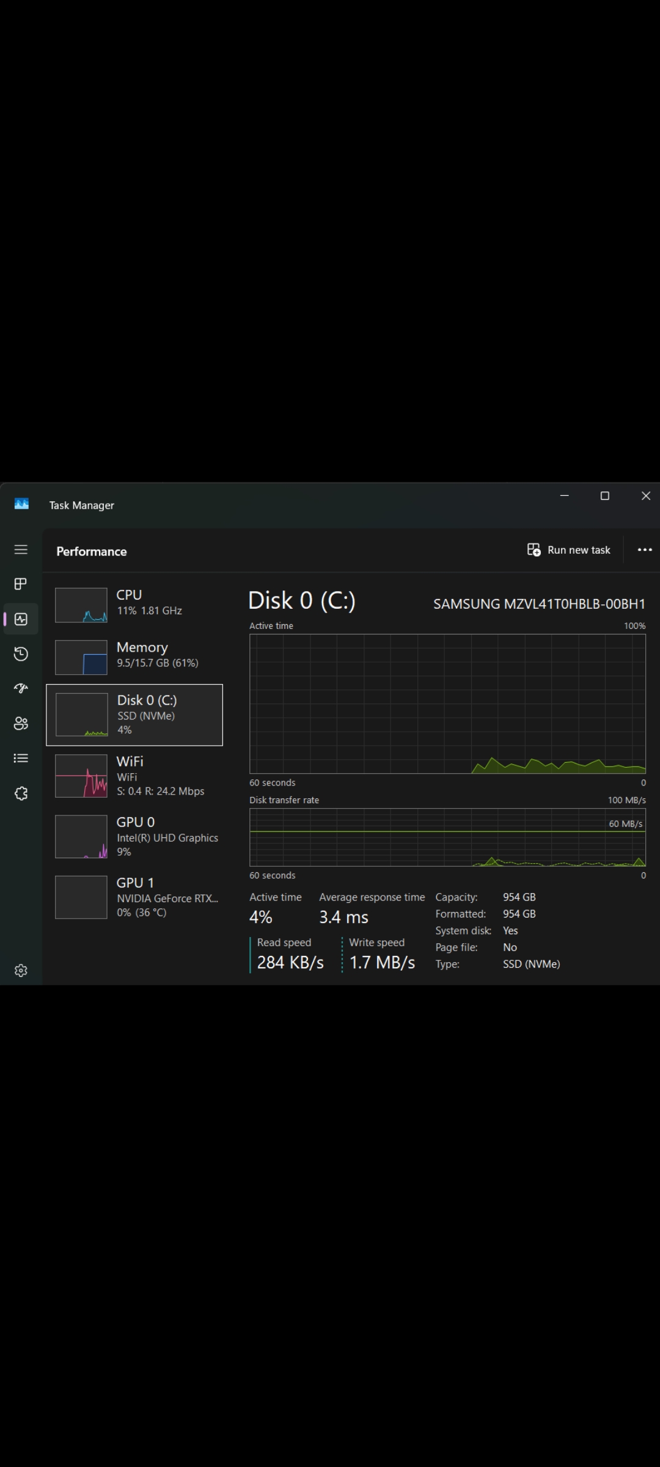The width and height of the screenshot is (660, 1467).
Task: Select the Memory performance entry
Action: [x=134, y=657]
